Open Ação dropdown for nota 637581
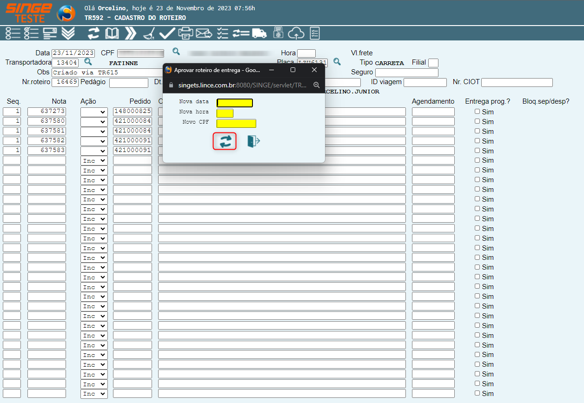 point(94,131)
